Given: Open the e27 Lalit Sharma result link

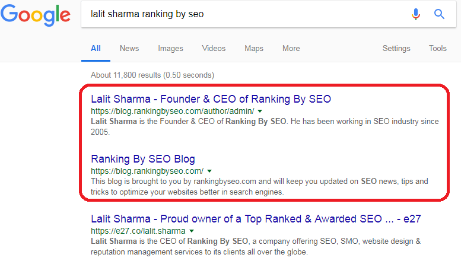Looking at the screenshot, I should [x=256, y=219].
